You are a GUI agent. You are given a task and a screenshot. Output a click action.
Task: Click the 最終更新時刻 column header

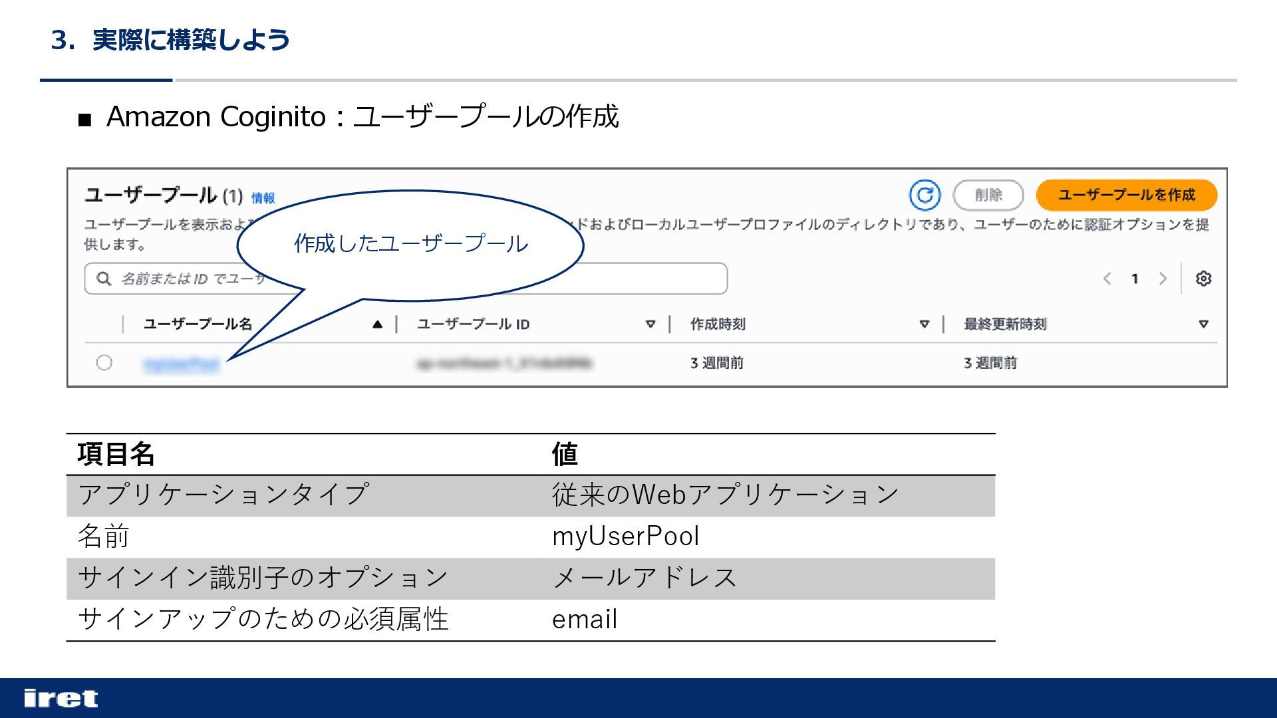[1005, 324]
